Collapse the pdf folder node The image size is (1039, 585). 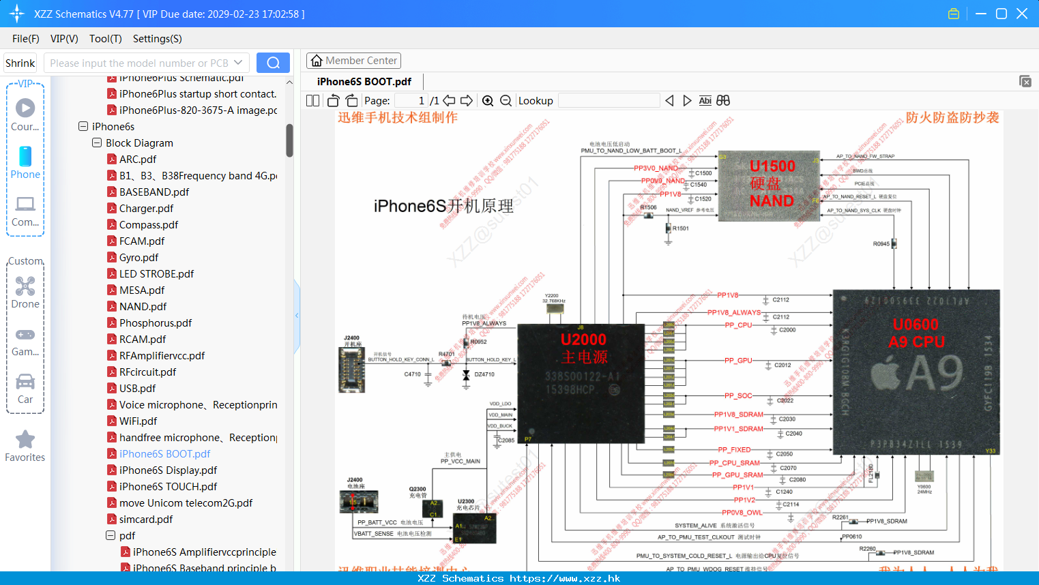pyautogui.click(x=111, y=535)
